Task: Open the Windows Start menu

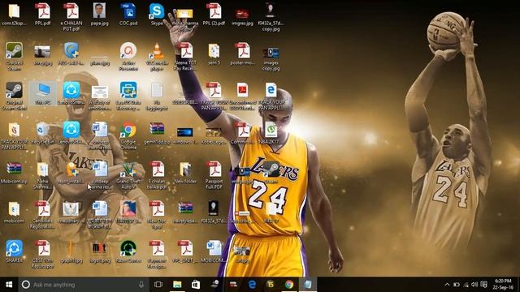Action: coord(9,285)
